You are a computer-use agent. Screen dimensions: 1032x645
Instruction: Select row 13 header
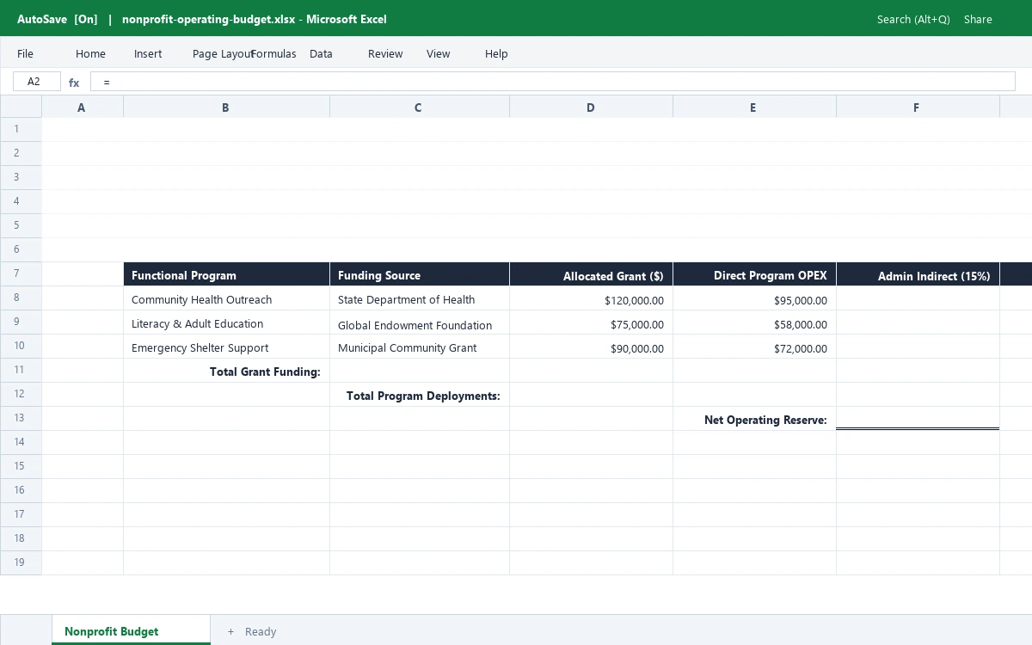pos(21,418)
